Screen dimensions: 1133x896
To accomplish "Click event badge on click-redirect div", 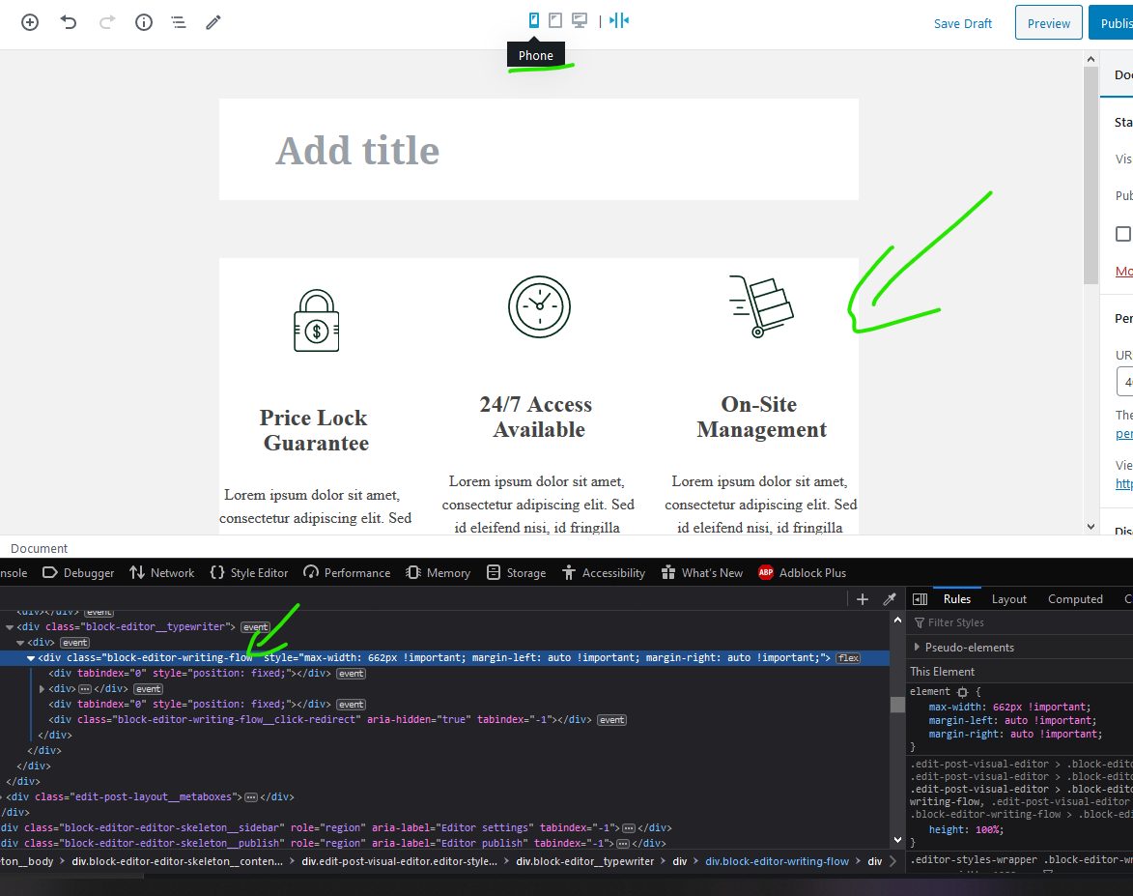I will click(x=611, y=720).
